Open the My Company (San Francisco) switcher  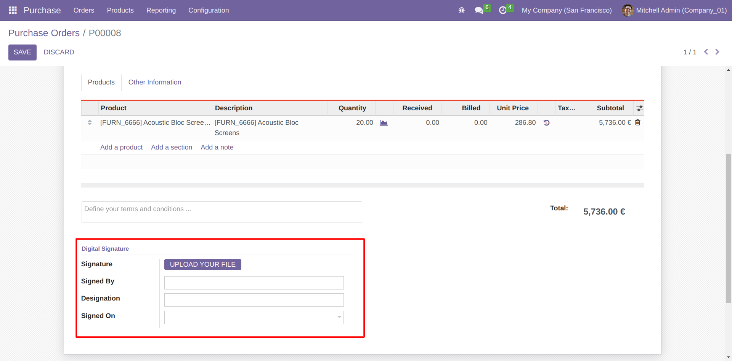567,10
